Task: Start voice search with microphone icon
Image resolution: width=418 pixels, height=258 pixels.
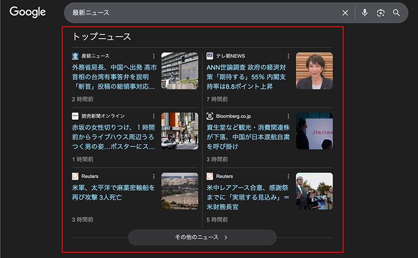Action: [365, 13]
